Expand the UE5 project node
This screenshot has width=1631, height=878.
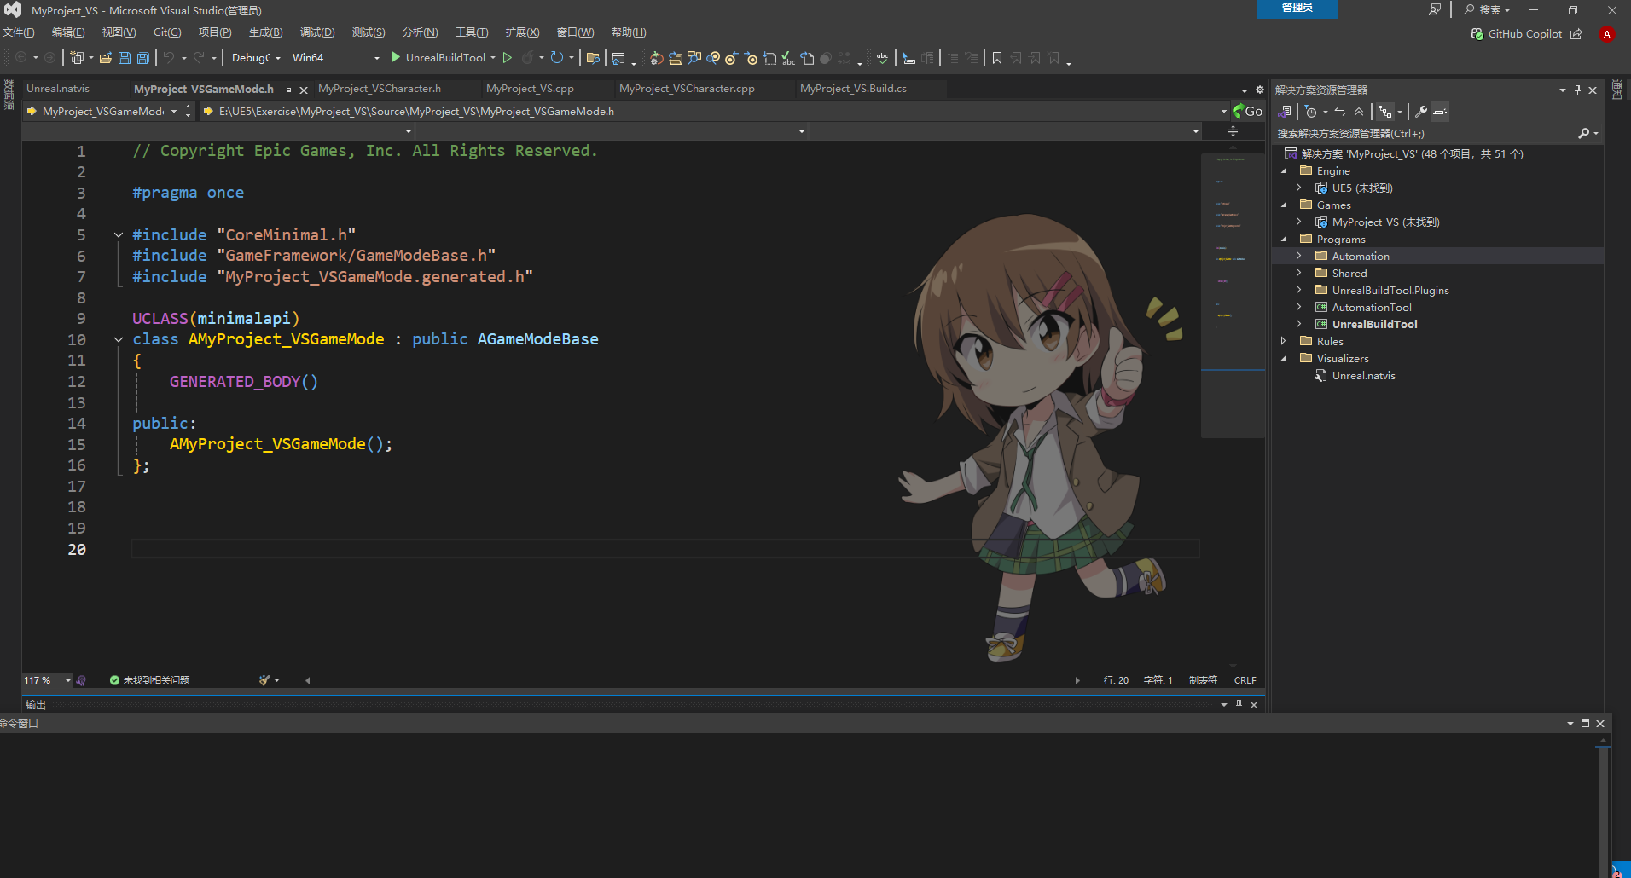click(1298, 188)
